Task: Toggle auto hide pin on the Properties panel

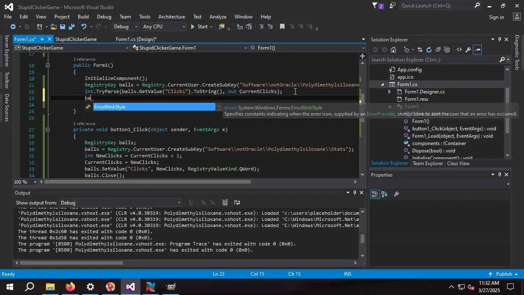Action: point(499,175)
